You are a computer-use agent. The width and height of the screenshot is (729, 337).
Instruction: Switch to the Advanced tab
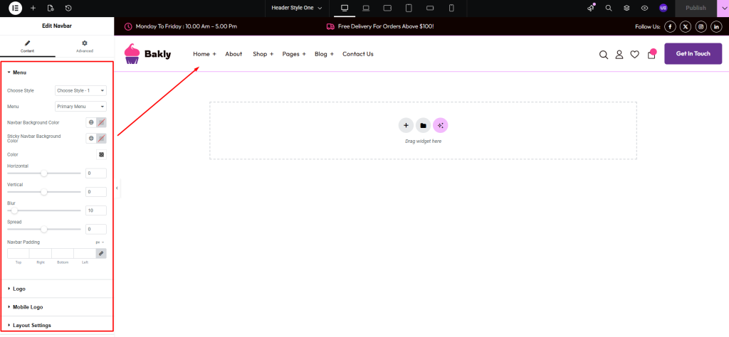(x=85, y=47)
